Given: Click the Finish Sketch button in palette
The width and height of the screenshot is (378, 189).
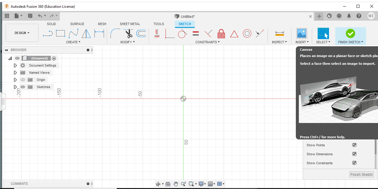Looking at the screenshot, I should click(362, 174).
